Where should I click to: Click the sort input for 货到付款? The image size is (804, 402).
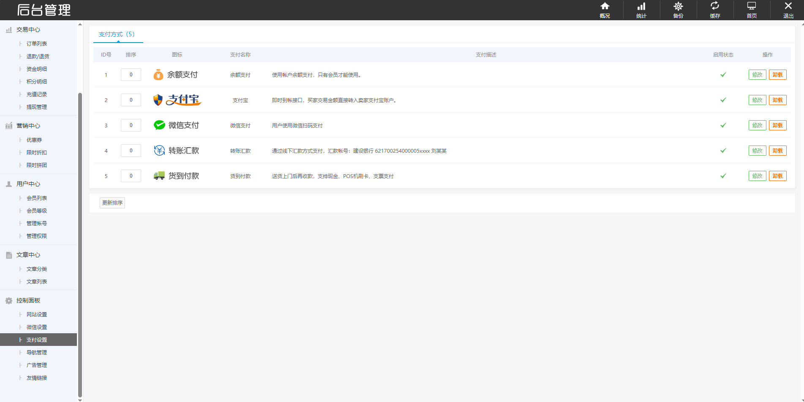(131, 176)
